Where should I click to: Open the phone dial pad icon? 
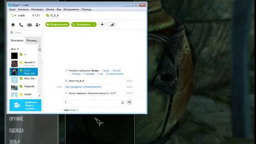click(21, 25)
